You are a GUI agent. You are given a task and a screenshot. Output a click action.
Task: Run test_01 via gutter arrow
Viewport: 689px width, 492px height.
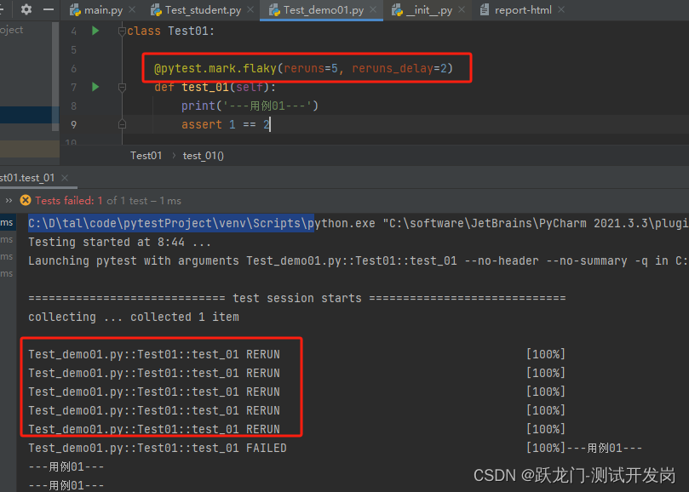(x=95, y=87)
